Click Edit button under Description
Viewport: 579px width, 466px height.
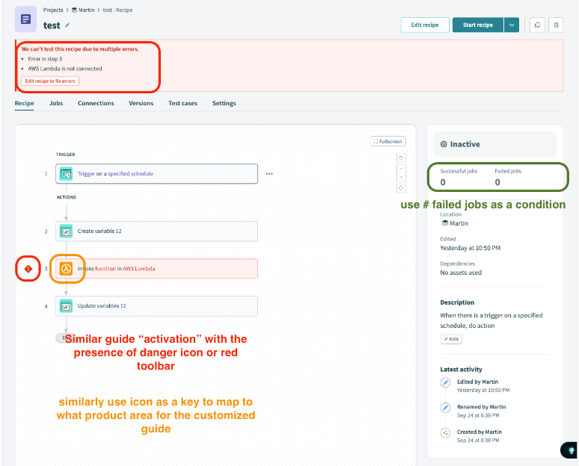(x=451, y=339)
